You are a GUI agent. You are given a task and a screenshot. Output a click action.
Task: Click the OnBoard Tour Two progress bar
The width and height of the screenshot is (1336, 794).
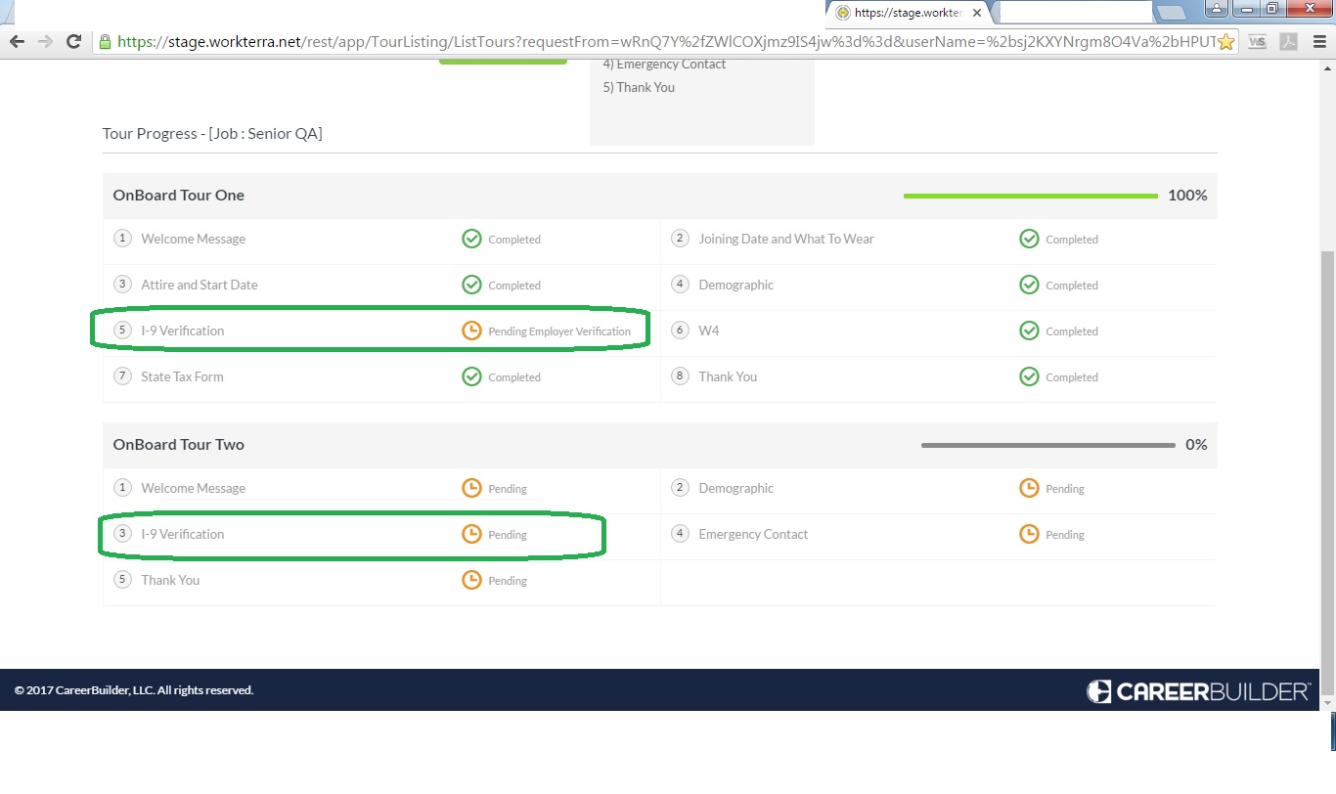1047,445
